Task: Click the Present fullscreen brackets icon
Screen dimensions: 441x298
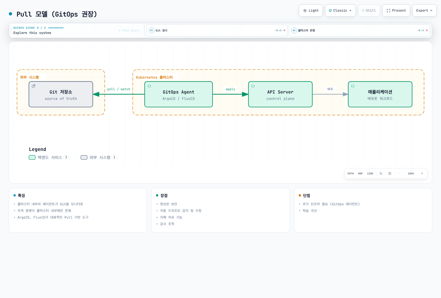Action: point(388,10)
